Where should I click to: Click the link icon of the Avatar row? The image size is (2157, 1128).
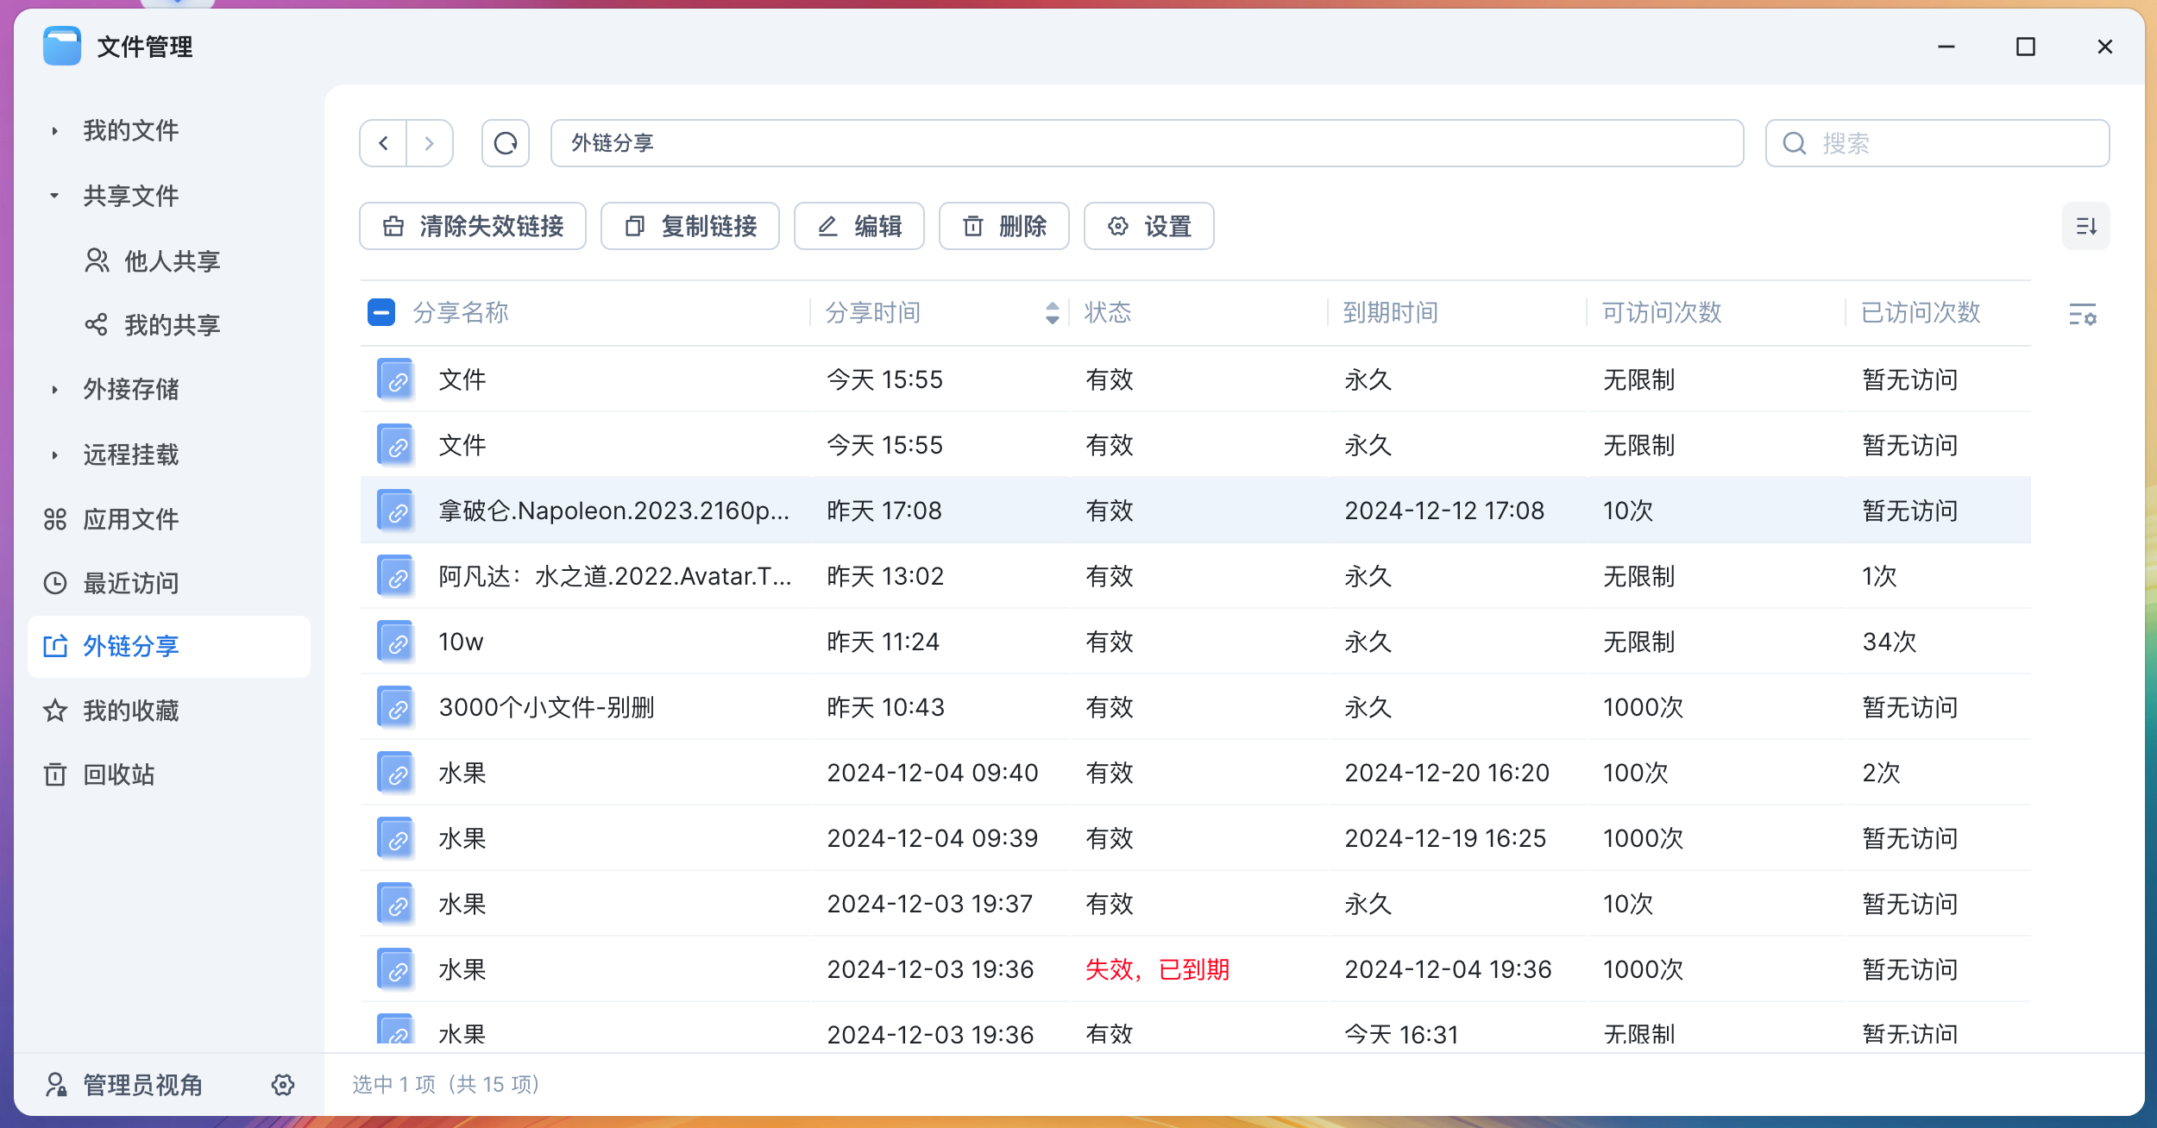[x=396, y=576]
